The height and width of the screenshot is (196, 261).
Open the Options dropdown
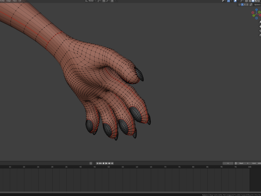coord(257,4)
